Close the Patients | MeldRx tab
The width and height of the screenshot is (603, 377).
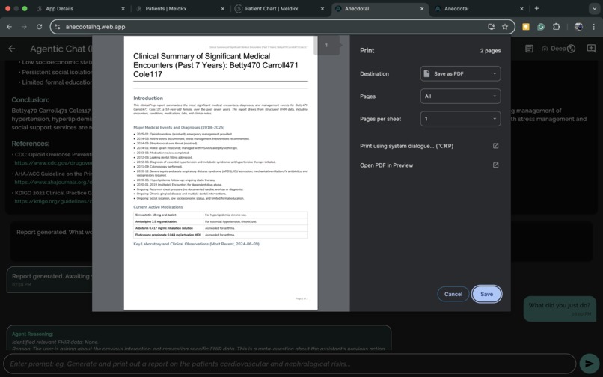click(x=222, y=8)
